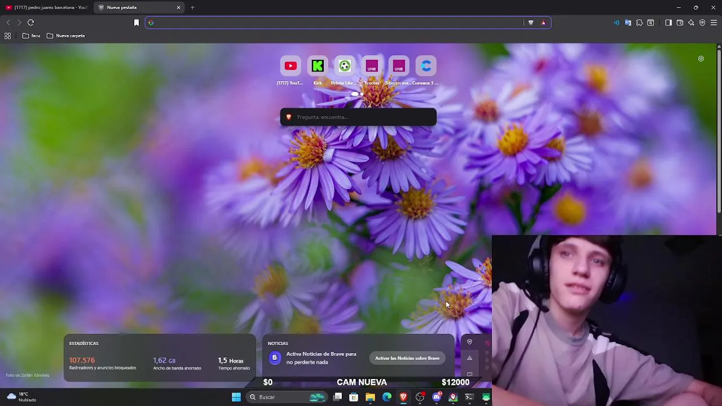Bookmark this page with bookmark icon
Viewport: 722px width, 406px height.
137,23
